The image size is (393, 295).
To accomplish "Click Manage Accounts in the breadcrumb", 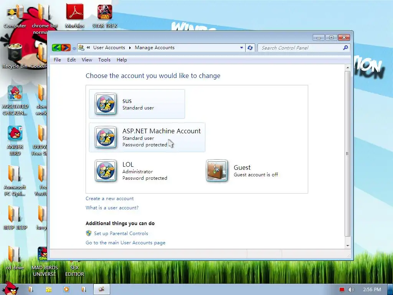I will point(155,48).
